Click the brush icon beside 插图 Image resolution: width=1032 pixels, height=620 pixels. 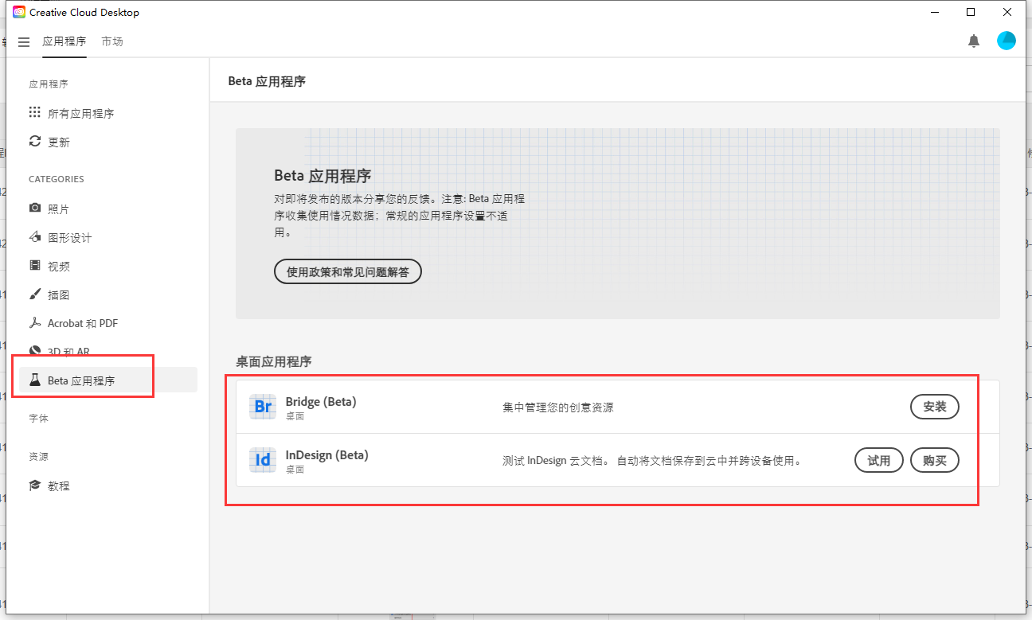[x=35, y=294]
